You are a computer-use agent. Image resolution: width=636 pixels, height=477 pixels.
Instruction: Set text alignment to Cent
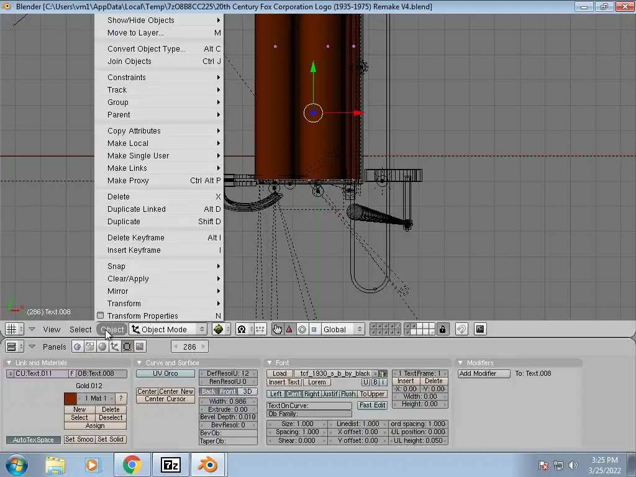click(x=293, y=394)
